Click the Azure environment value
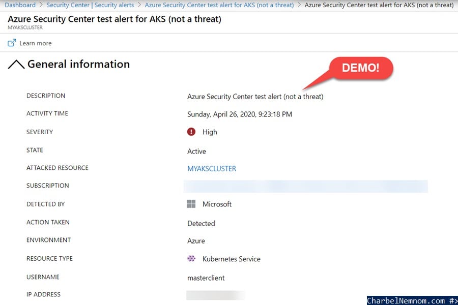The image size is (458, 305). click(196, 241)
